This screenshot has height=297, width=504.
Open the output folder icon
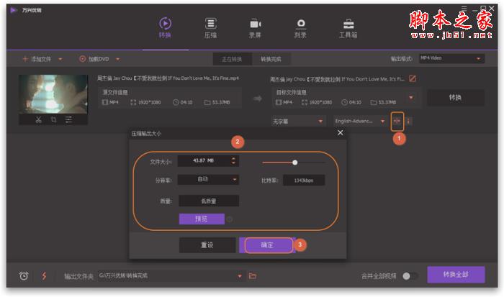pos(253,276)
